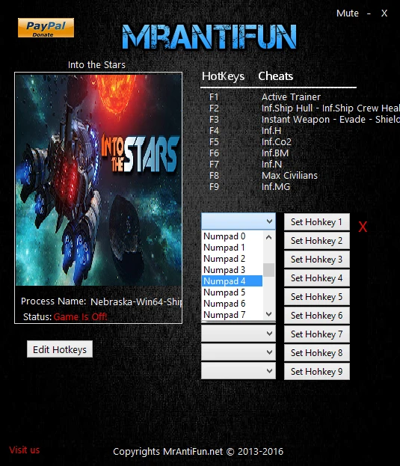Expand the eighth hotkey dropdown

[x=239, y=352]
